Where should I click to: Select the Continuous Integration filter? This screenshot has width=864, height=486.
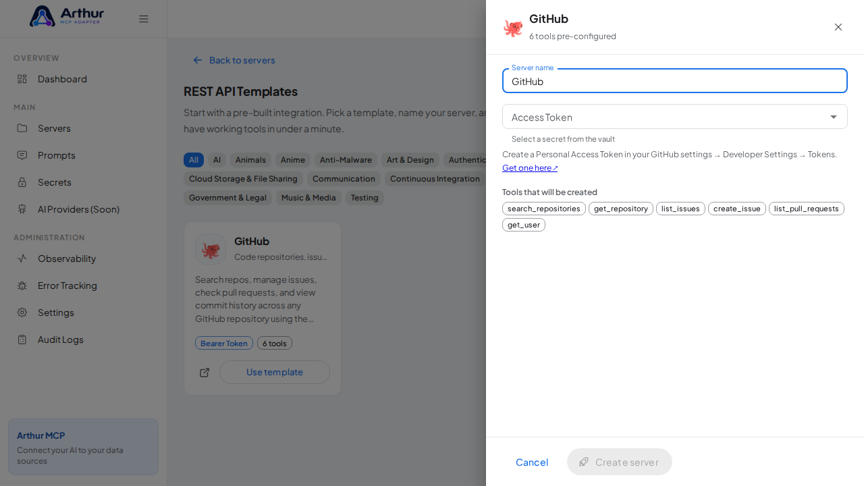click(435, 179)
